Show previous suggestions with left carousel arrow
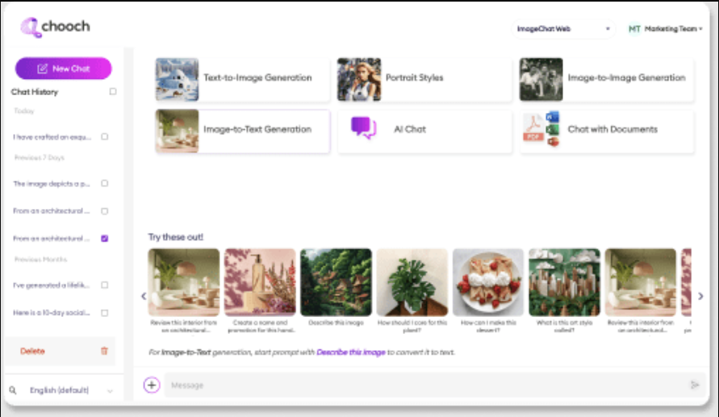719x417 pixels. point(144,297)
